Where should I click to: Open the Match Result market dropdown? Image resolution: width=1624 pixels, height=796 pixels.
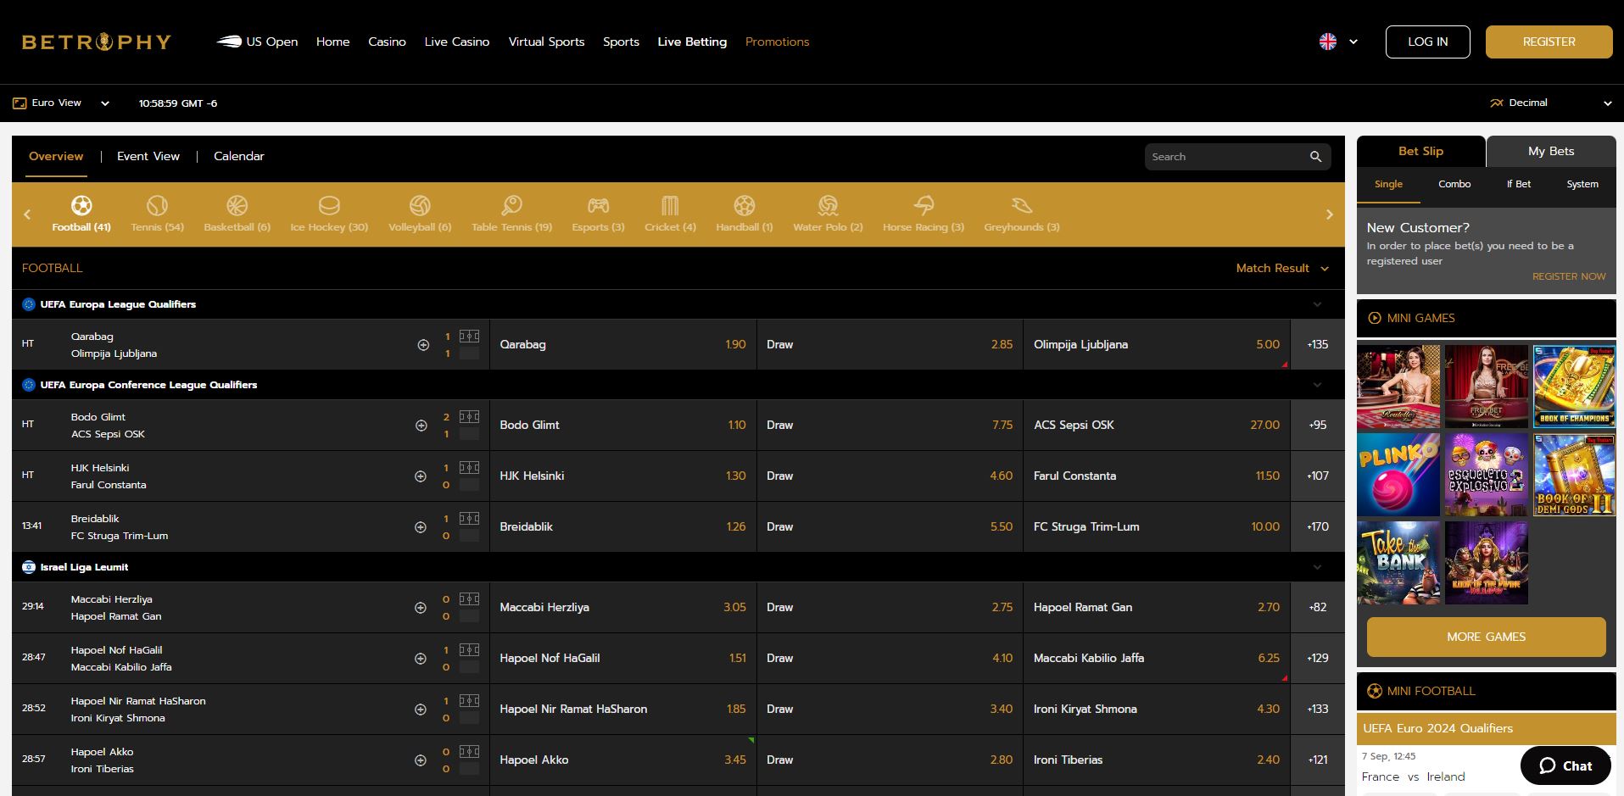[1282, 268]
